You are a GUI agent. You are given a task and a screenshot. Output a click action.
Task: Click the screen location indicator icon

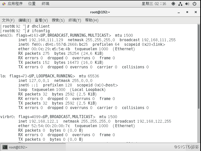click(x=173, y=4)
